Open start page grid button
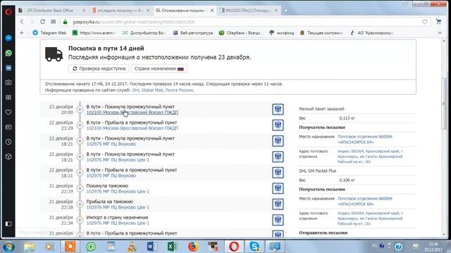 (54, 22)
